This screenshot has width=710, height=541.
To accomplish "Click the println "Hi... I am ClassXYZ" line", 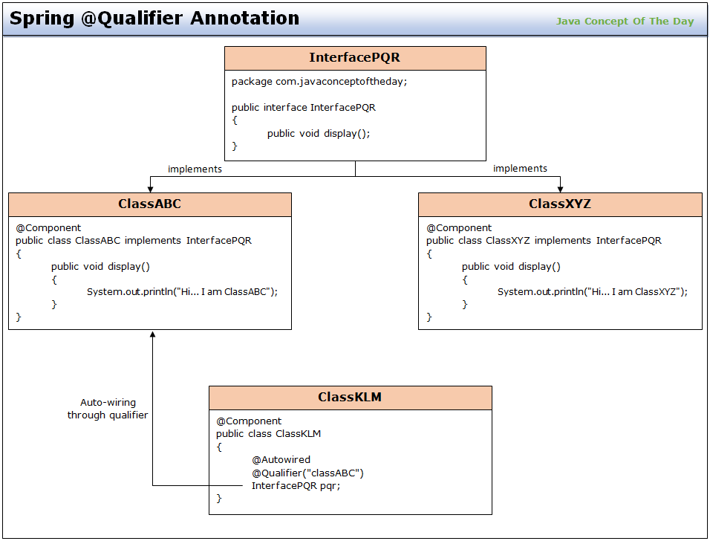I will (x=592, y=291).
